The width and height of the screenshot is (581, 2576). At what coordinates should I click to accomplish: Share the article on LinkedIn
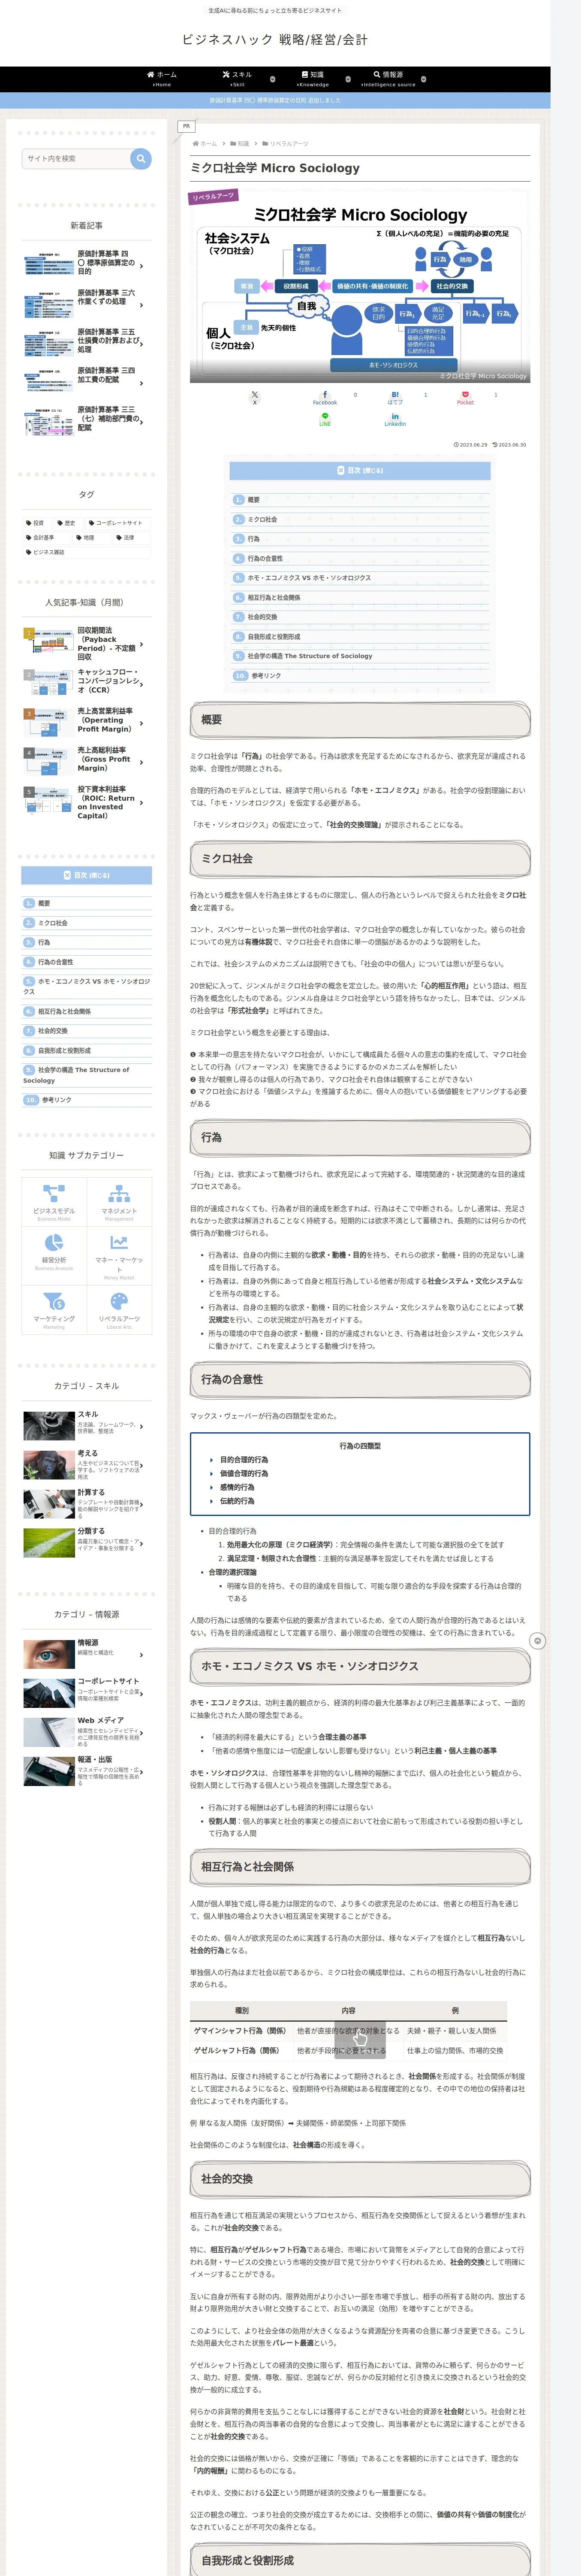tap(395, 419)
